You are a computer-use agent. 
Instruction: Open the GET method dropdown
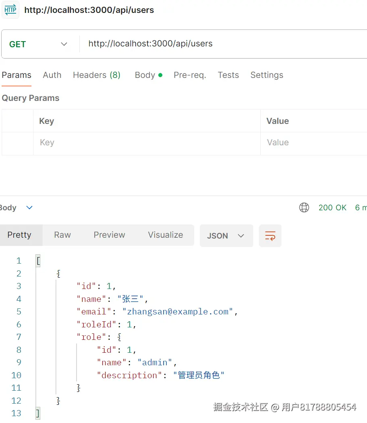coord(39,44)
